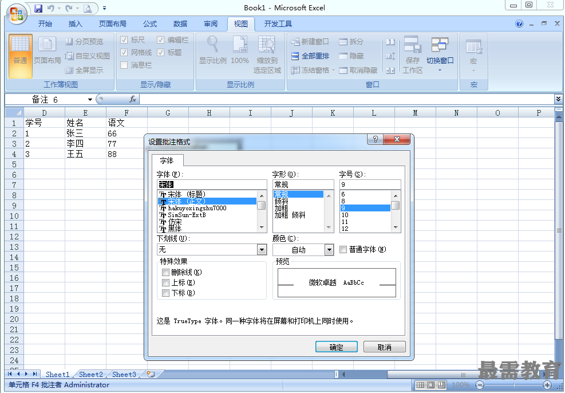Click Hide (隐藏) window
This screenshot has width=565, height=393.
pyautogui.click(x=351, y=56)
